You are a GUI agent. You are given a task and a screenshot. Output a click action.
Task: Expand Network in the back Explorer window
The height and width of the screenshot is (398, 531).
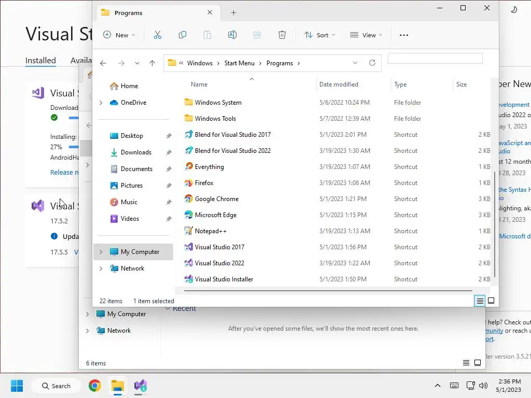click(x=87, y=331)
